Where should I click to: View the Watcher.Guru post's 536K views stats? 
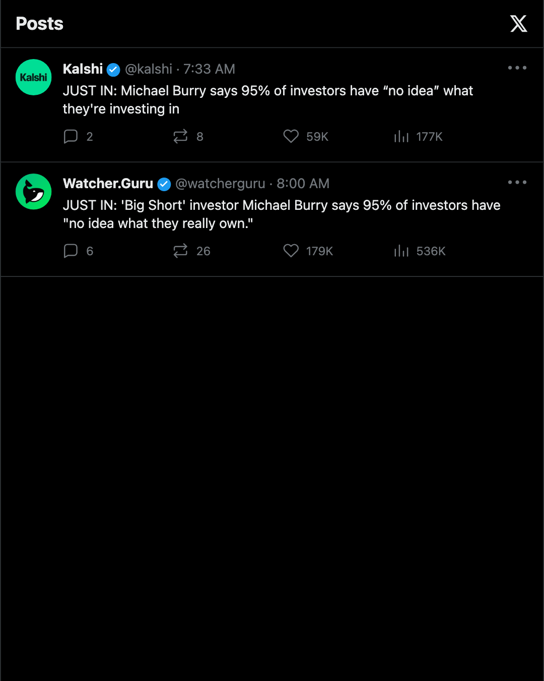[x=420, y=251]
